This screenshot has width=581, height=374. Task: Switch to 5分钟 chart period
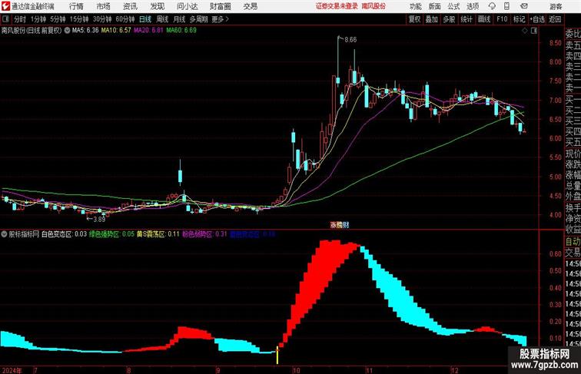(58, 19)
